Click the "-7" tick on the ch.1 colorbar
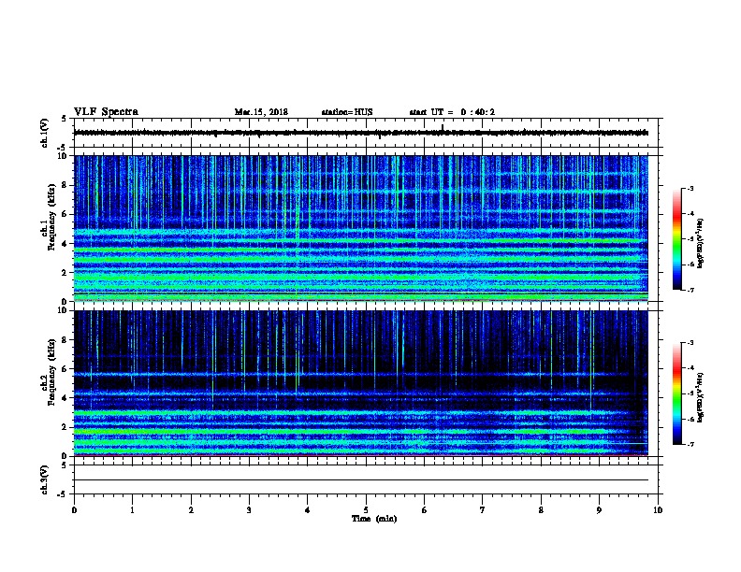Image resolution: width=741 pixels, height=572 pixels. click(690, 290)
